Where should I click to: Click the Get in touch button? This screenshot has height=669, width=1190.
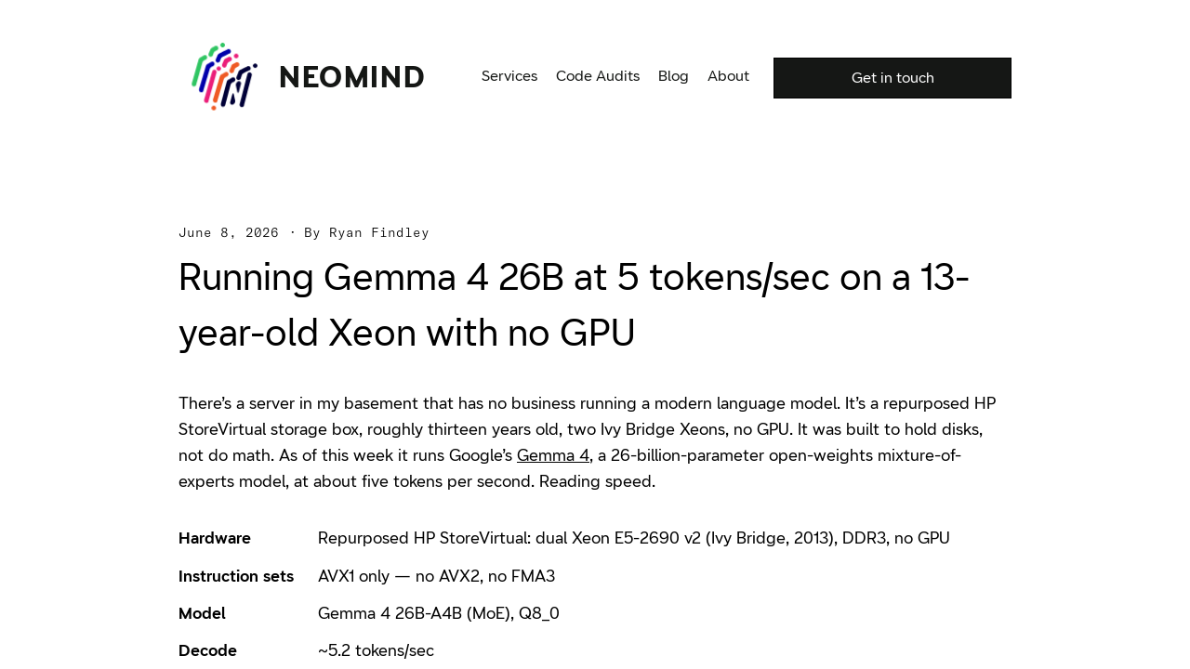click(x=892, y=78)
